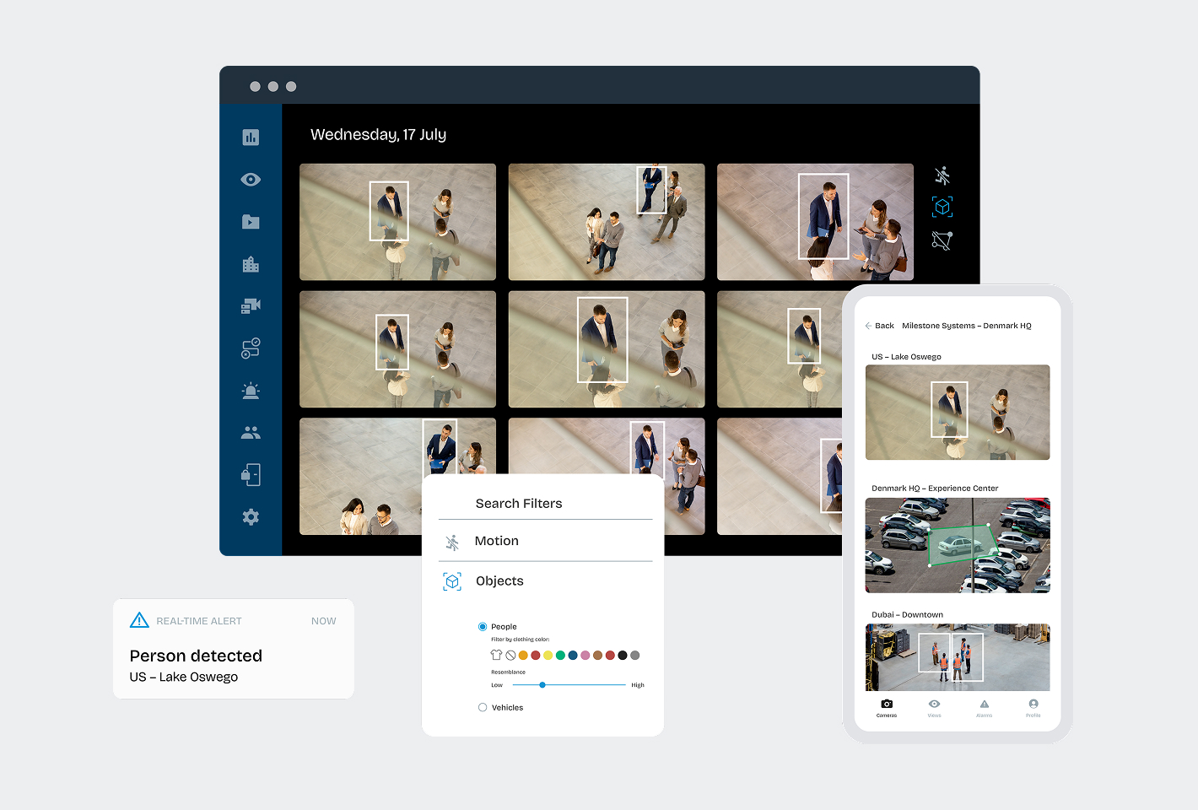This screenshot has height=810, width=1198.
Task: Go Back in the mobile app
Action: pyautogui.click(x=879, y=326)
